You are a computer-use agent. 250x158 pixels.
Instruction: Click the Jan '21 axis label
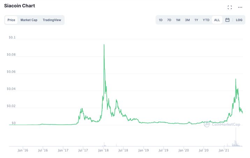pyautogui.click(x=224, y=150)
